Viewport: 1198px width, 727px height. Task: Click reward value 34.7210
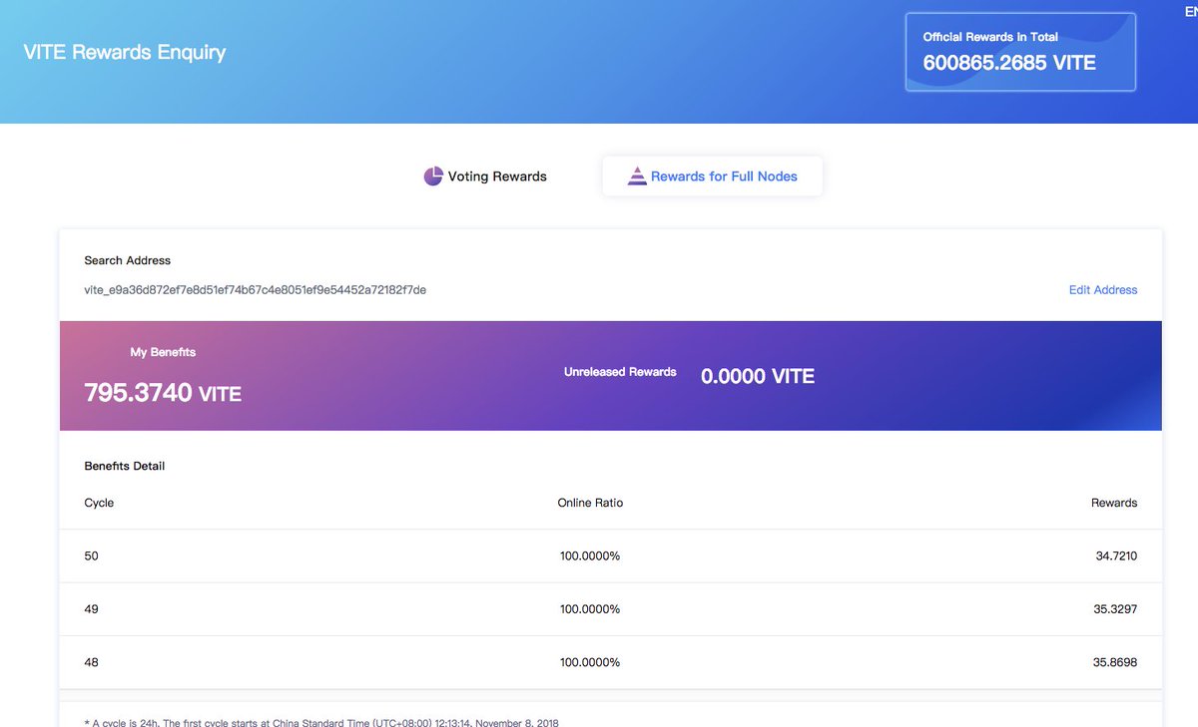click(1116, 555)
